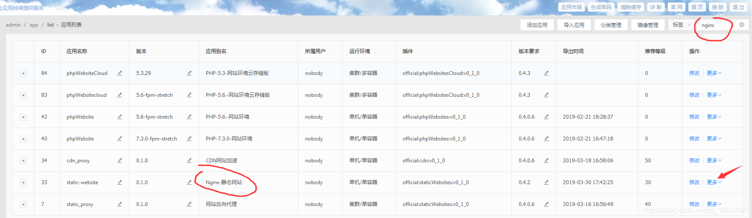Image resolution: width=752 pixels, height=218 pixels.
Task: Expand row for ID 42
Action: [x=23, y=117]
